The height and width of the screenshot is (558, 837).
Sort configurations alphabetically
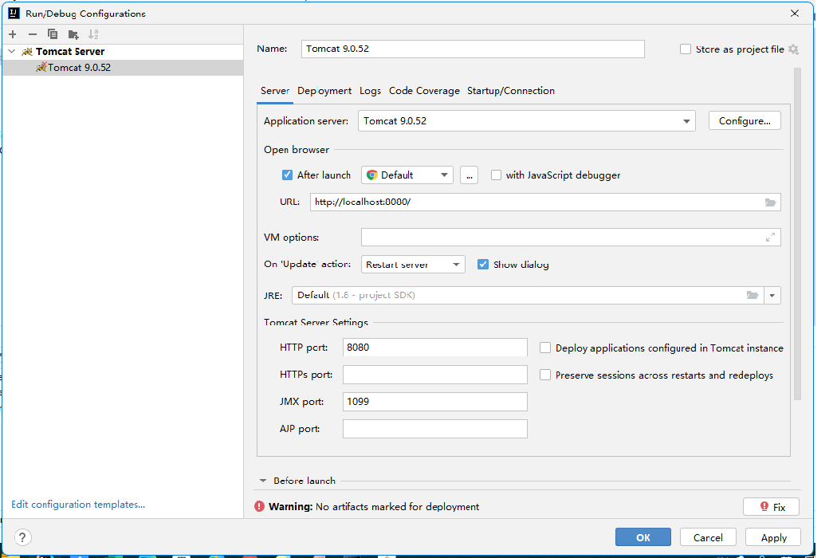[x=93, y=34]
